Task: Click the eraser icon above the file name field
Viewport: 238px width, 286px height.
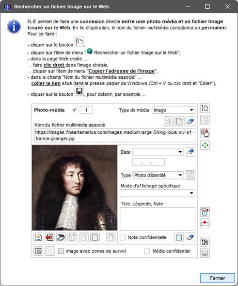Action: pos(190,121)
